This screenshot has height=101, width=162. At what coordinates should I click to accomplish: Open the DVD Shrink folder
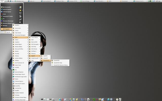(34, 49)
